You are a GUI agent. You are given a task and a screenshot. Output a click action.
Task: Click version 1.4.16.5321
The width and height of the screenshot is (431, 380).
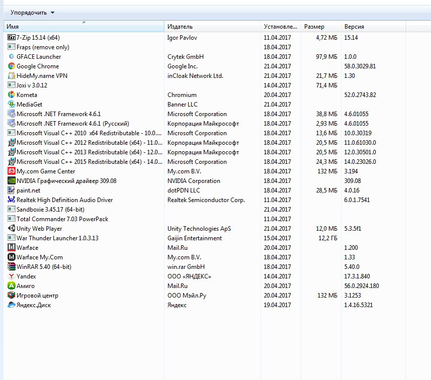click(x=359, y=305)
